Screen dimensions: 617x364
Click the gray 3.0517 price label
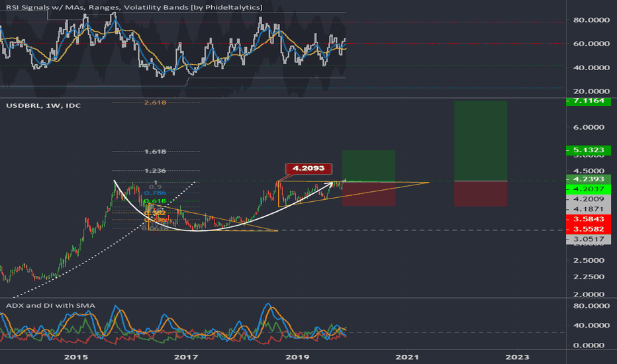pos(589,239)
